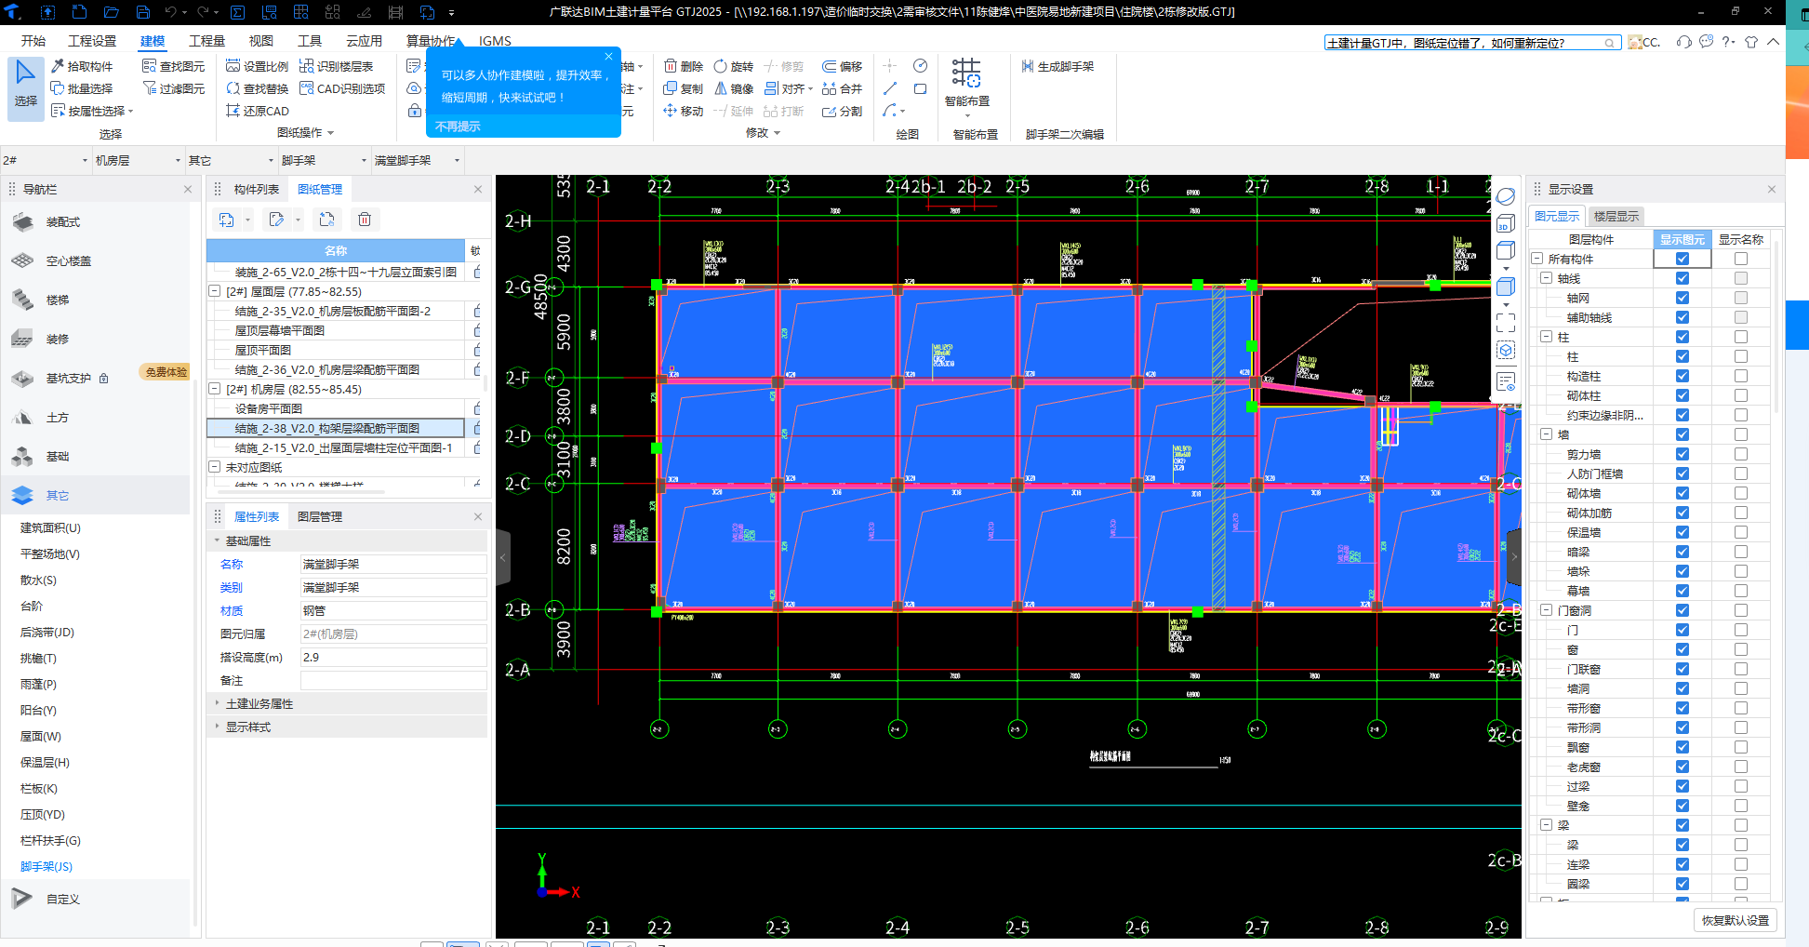1809x947 pixels.
Task: Open the 脚手架 component type dropdown
Action: tap(324, 160)
